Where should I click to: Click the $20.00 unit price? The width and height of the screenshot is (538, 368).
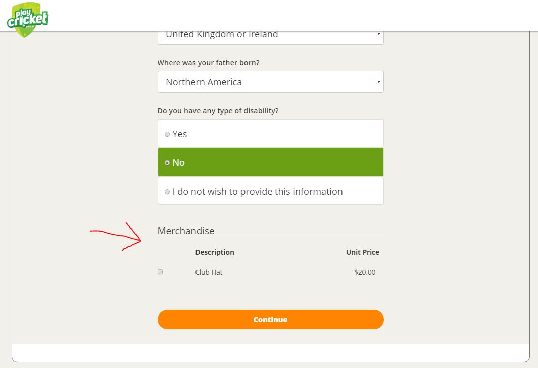tap(365, 272)
